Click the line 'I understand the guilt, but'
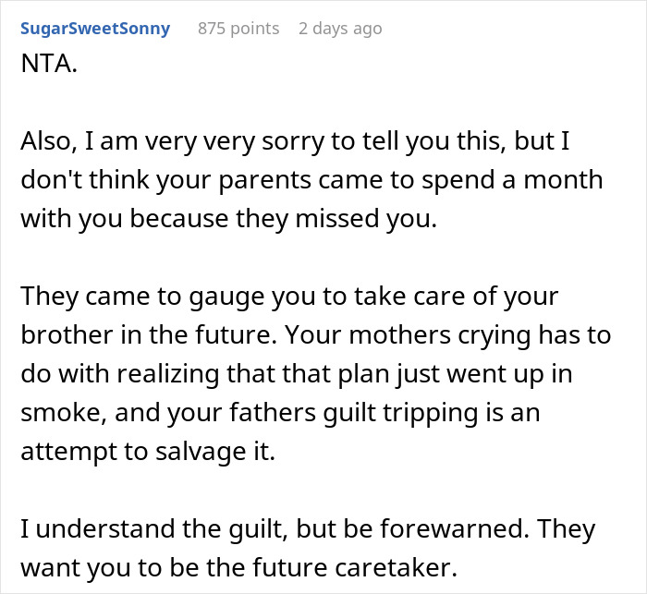Image resolution: width=647 pixels, height=594 pixels. (x=308, y=529)
